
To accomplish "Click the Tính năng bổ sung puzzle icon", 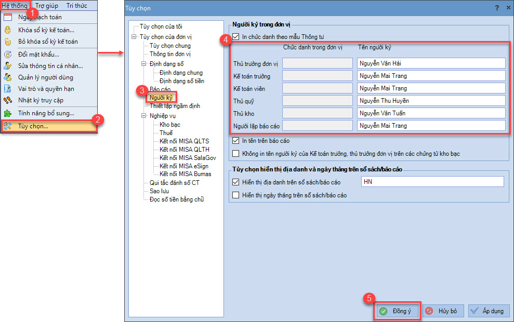I will 8,113.
